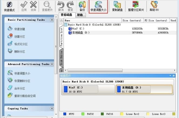Click the Linux Ext2 yellow legend swatch
Screen dimensions: 179x118
[122, 114]
